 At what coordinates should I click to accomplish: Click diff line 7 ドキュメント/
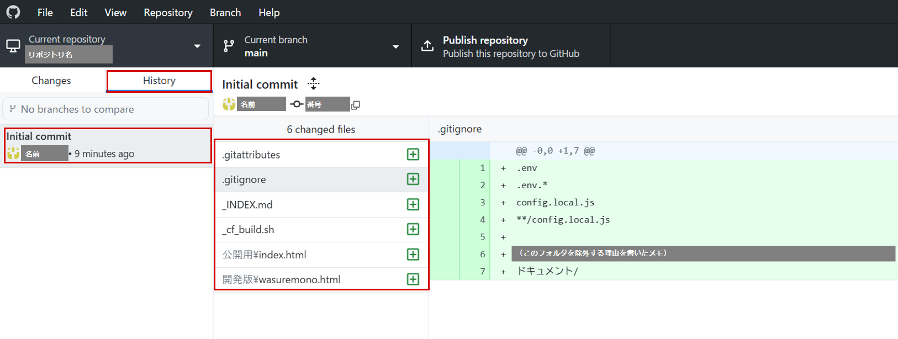click(x=664, y=271)
